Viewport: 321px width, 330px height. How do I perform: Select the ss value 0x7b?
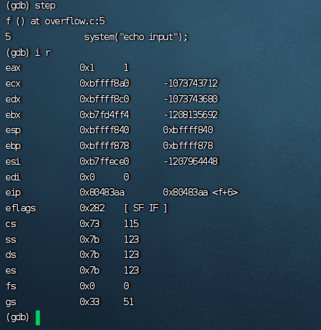89,239
